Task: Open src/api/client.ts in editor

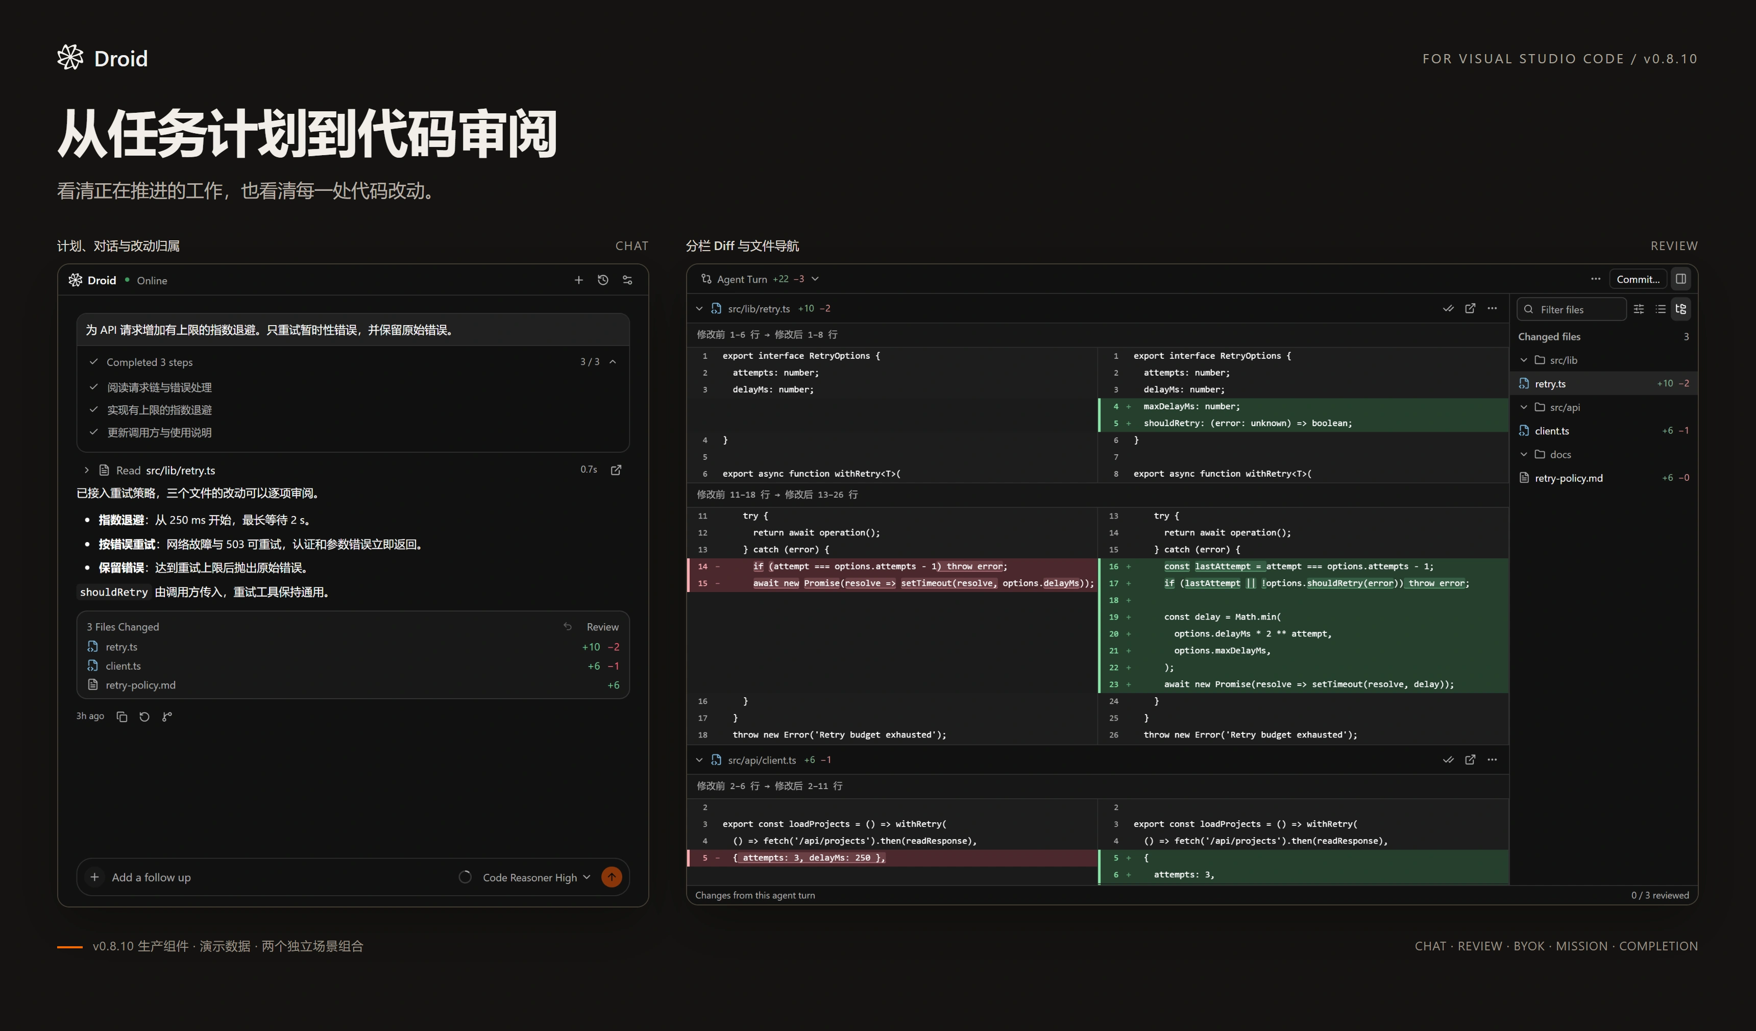Action: pyautogui.click(x=1470, y=760)
